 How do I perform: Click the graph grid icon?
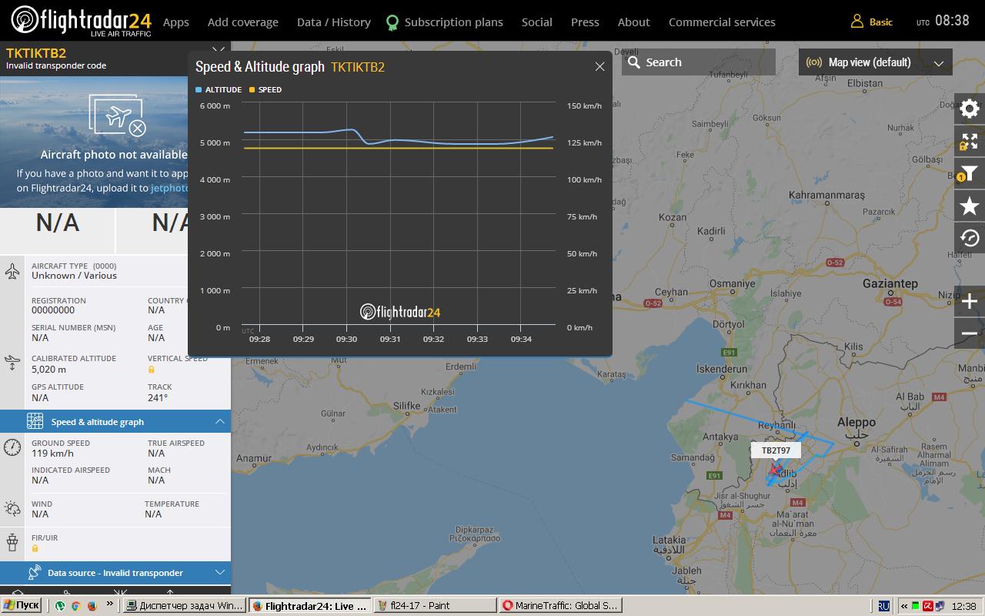(35, 421)
